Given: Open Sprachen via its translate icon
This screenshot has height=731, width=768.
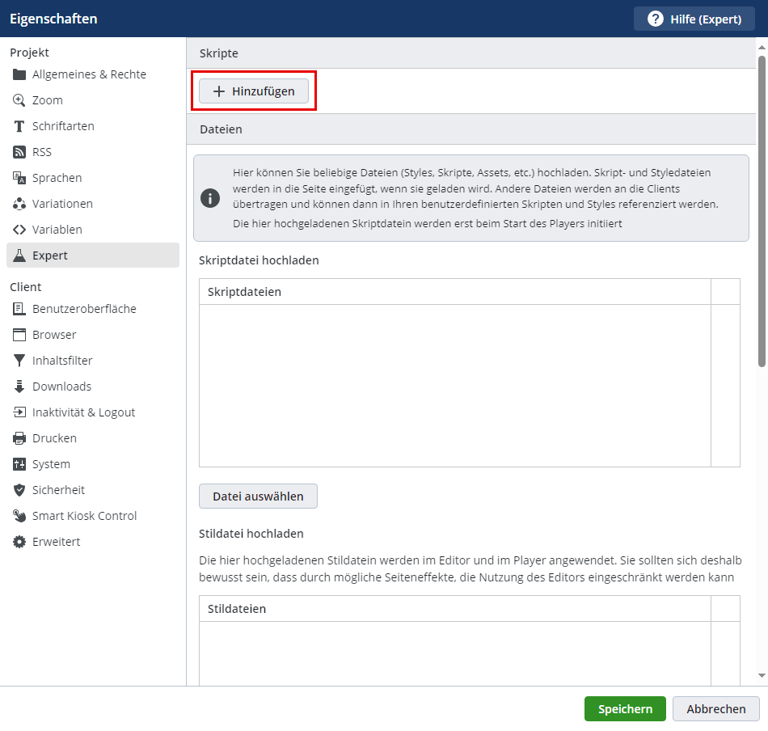Looking at the screenshot, I should click(x=19, y=178).
